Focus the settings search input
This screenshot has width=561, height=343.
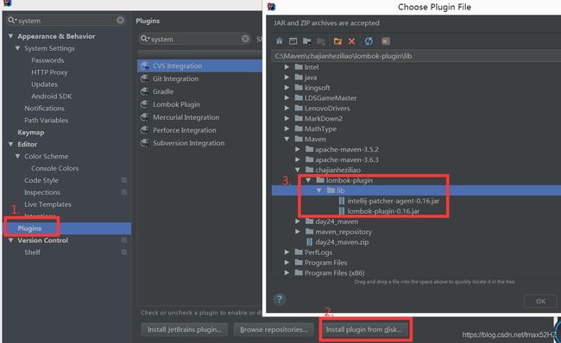66,21
